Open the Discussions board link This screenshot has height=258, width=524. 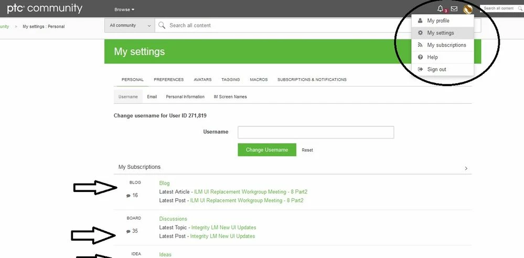pos(173,219)
